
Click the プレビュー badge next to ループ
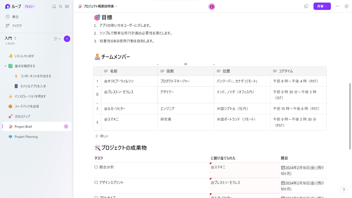[29, 6]
